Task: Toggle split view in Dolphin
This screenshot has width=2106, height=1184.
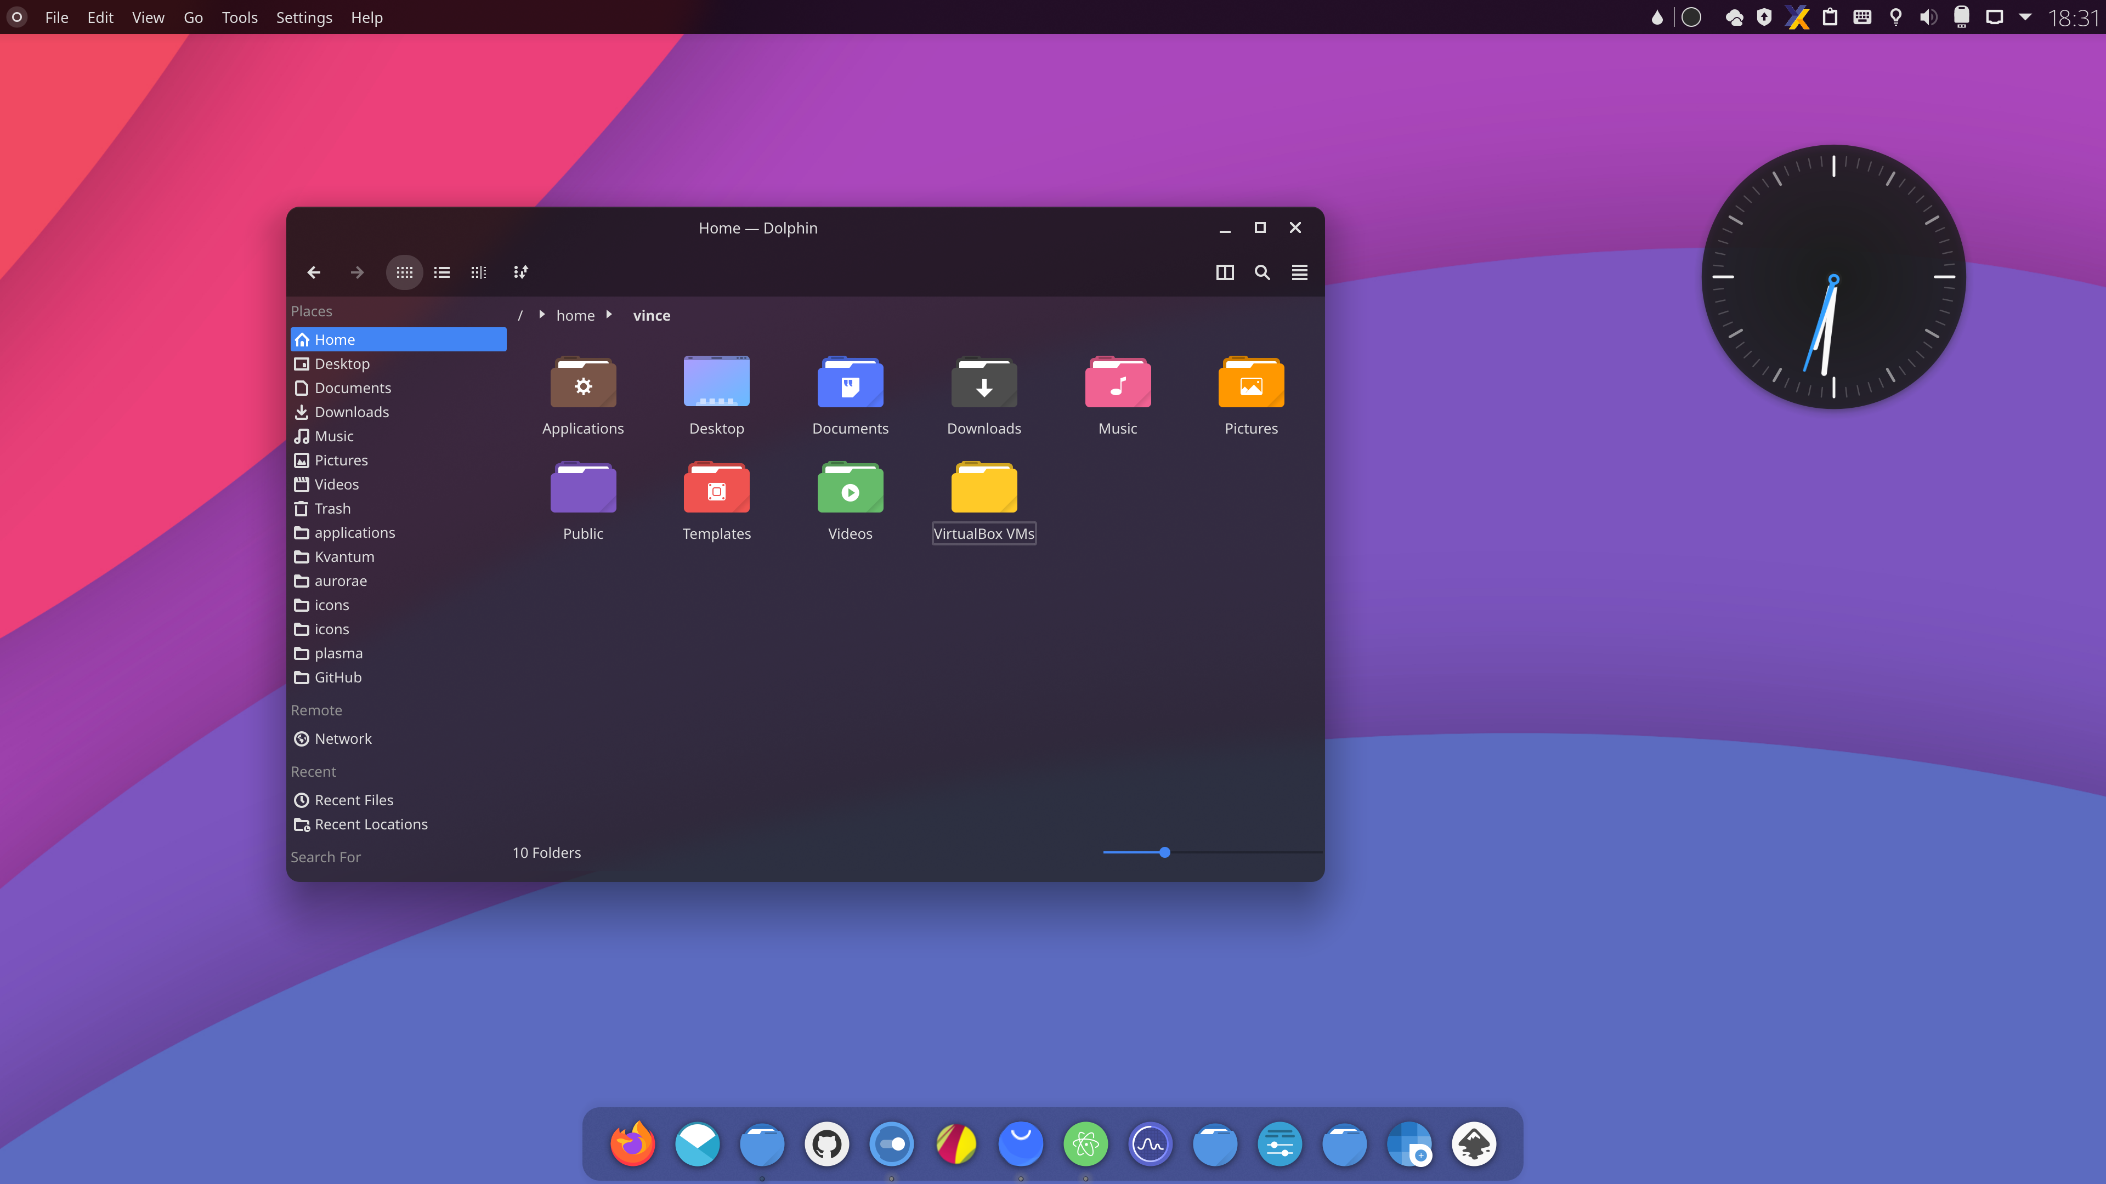Action: 1225,272
